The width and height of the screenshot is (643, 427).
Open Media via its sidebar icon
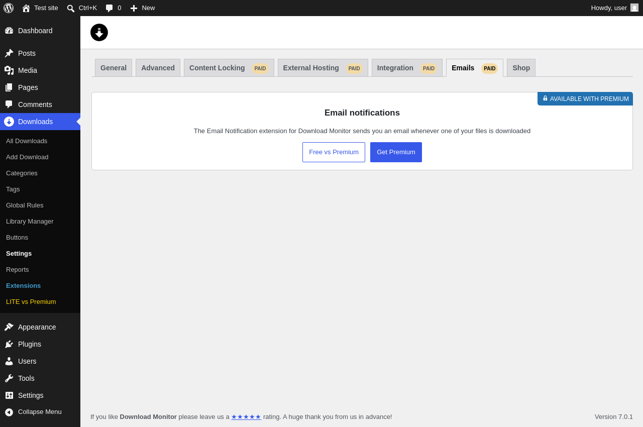9,70
